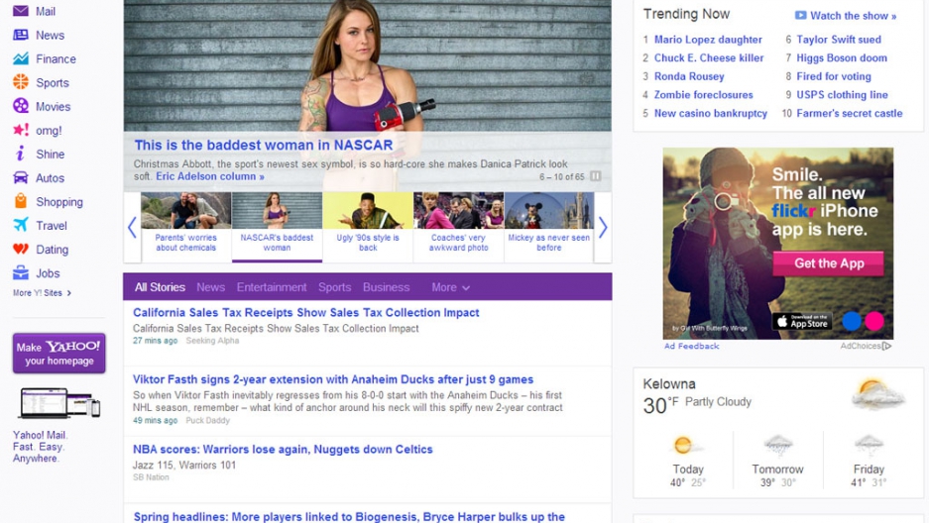Click the Kelowna weather location name

click(x=669, y=384)
